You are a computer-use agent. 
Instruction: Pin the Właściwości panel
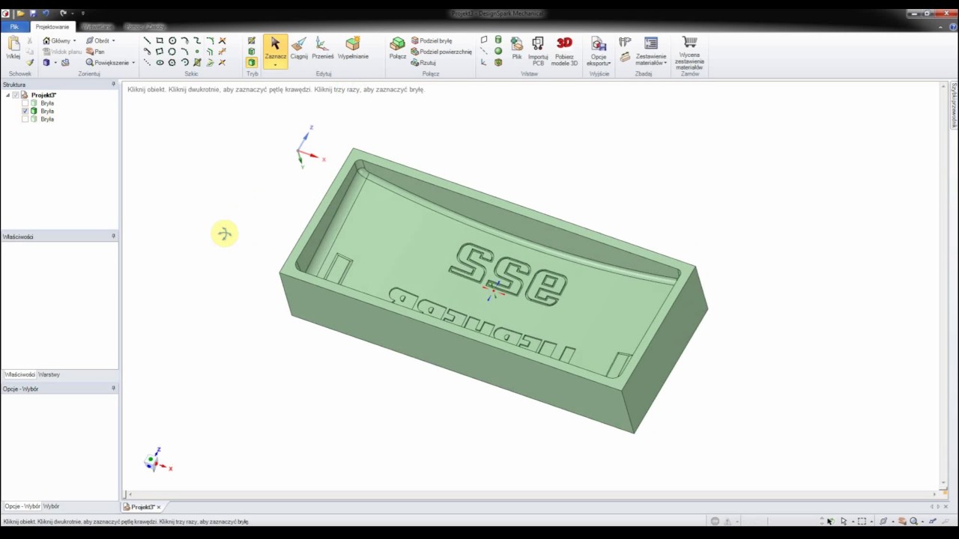[x=113, y=237]
